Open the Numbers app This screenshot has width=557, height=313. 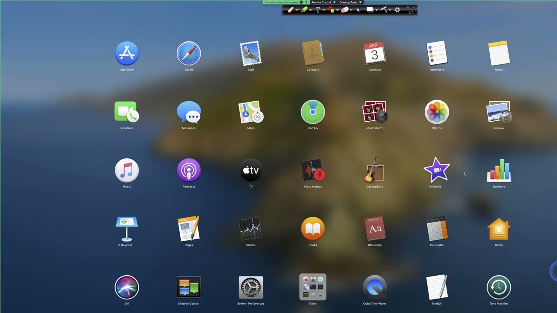(499, 170)
